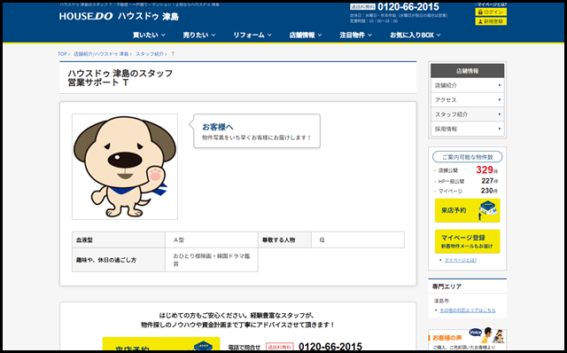The image size is (567, 353).
Task: Click the bottom phone number 0120-66-2015
Action: 330,347
